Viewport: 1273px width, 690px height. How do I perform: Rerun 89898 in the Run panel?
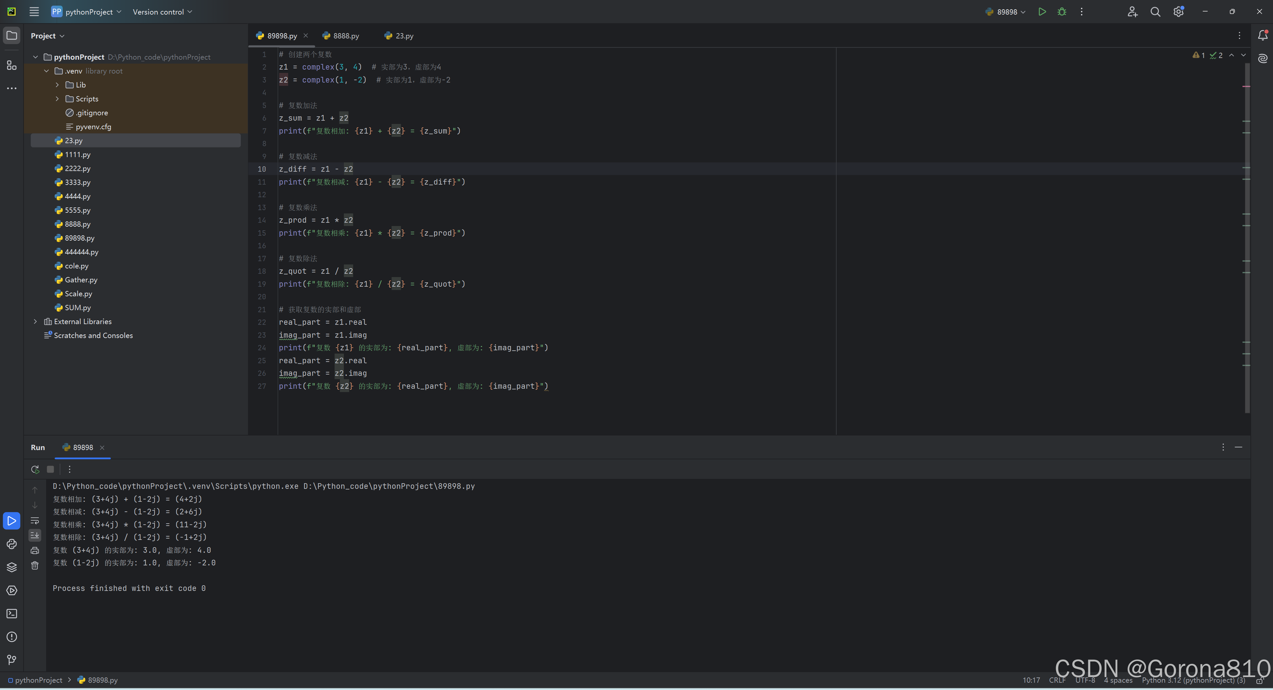(35, 469)
